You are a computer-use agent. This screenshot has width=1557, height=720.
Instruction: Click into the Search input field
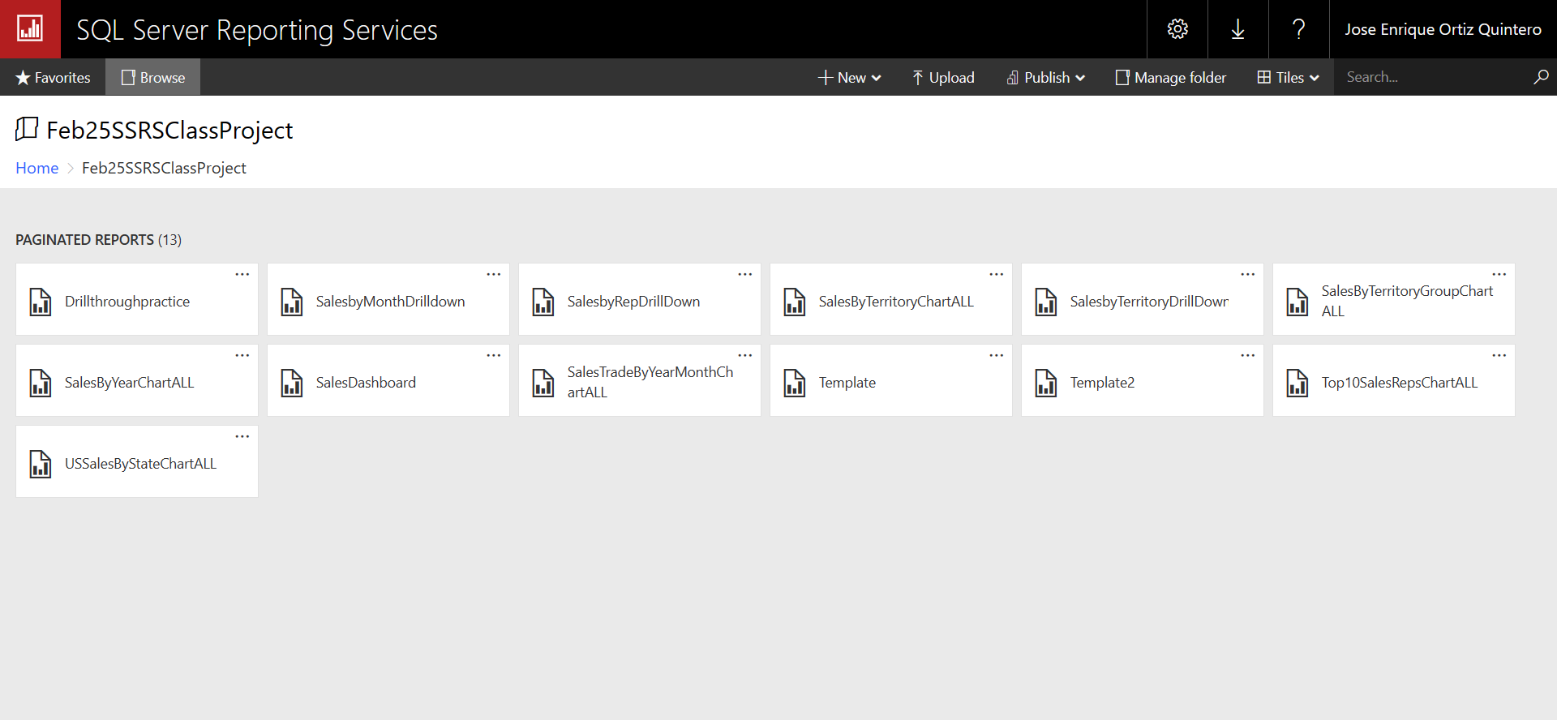(1431, 77)
